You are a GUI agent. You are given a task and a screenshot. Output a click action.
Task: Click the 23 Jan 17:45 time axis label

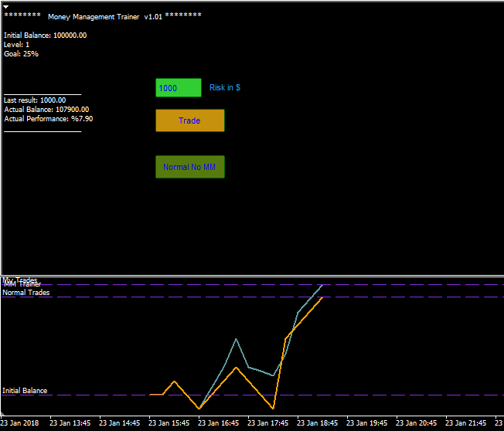[267, 423]
